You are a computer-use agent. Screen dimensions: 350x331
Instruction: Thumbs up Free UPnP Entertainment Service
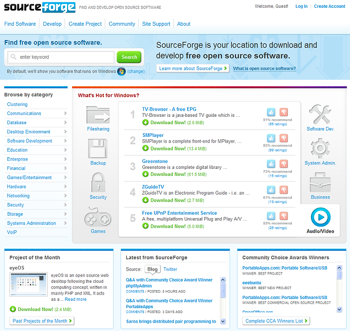(x=271, y=216)
